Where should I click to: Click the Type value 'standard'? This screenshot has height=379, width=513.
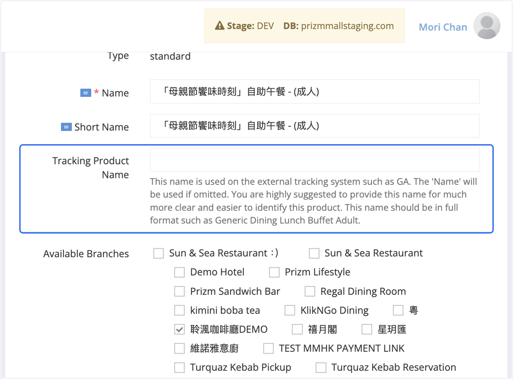tap(170, 56)
